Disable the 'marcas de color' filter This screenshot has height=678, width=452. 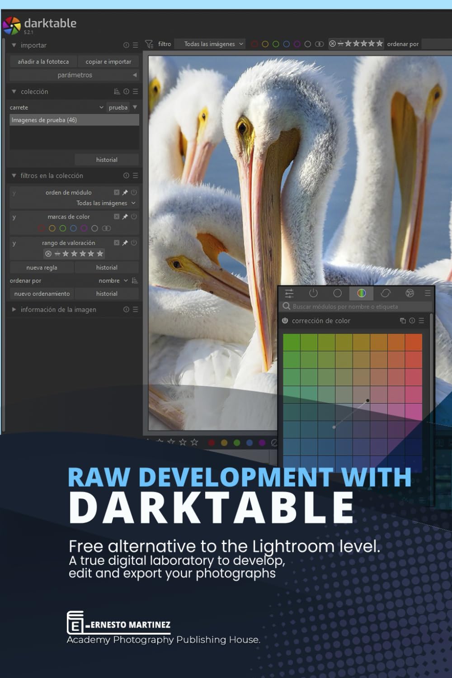click(x=134, y=217)
